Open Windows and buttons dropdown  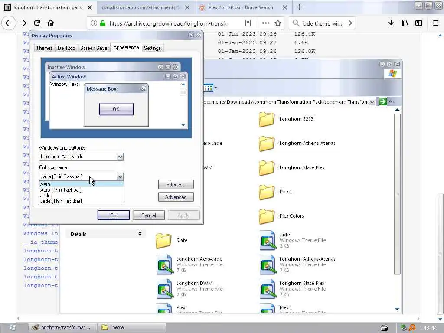[x=120, y=157]
